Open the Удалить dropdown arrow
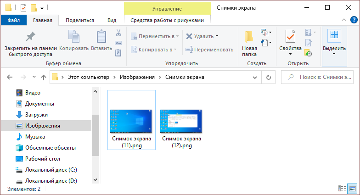Image resolution: width=360 pixels, height=195 pixels. [x=217, y=36]
